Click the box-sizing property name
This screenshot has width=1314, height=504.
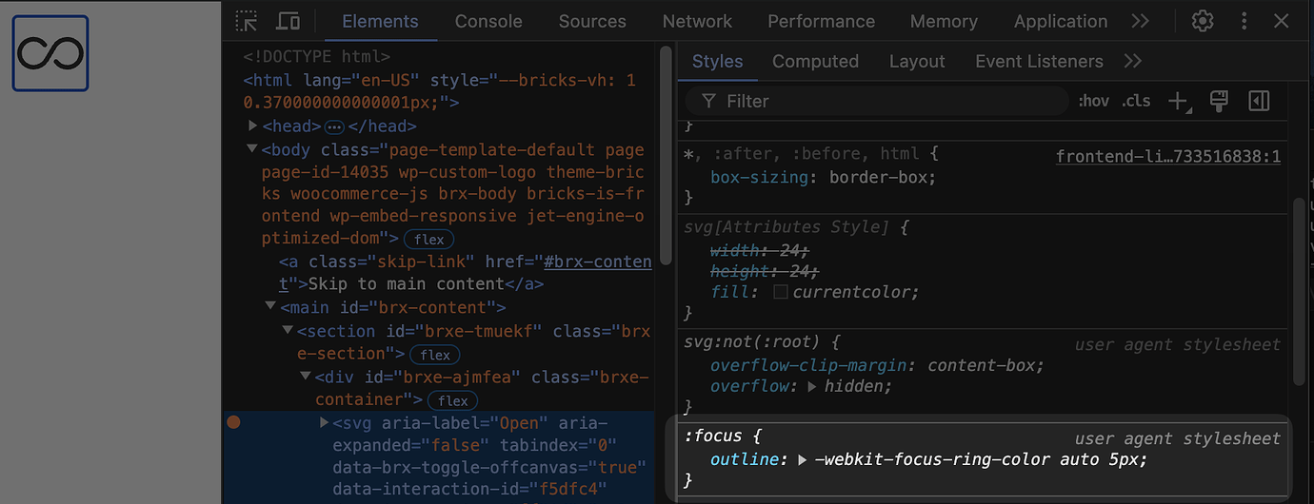pyautogui.click(x=762, y=177)
